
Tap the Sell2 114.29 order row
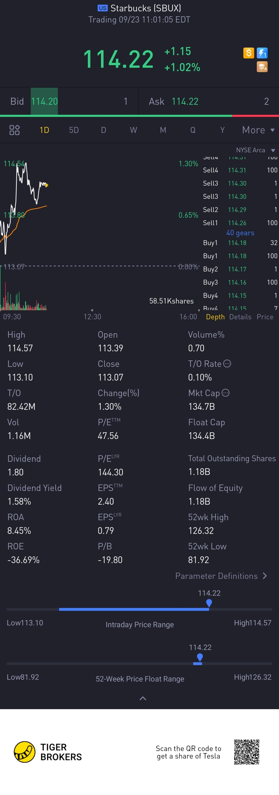coord(240,210)
